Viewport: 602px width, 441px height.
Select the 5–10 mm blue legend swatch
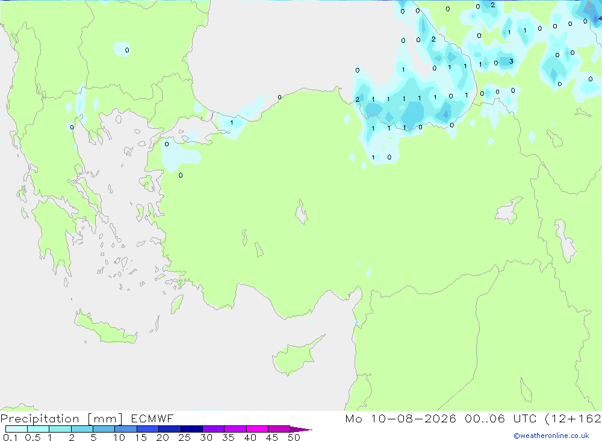tap(104, 429)
